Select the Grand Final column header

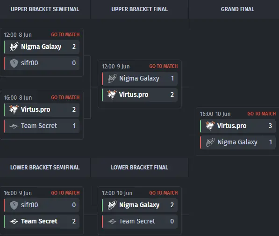tap(237, 9)
